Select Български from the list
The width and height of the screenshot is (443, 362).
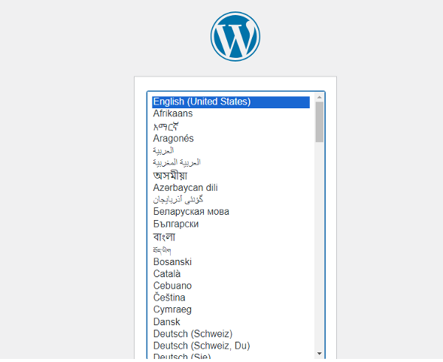pos(231,224)
